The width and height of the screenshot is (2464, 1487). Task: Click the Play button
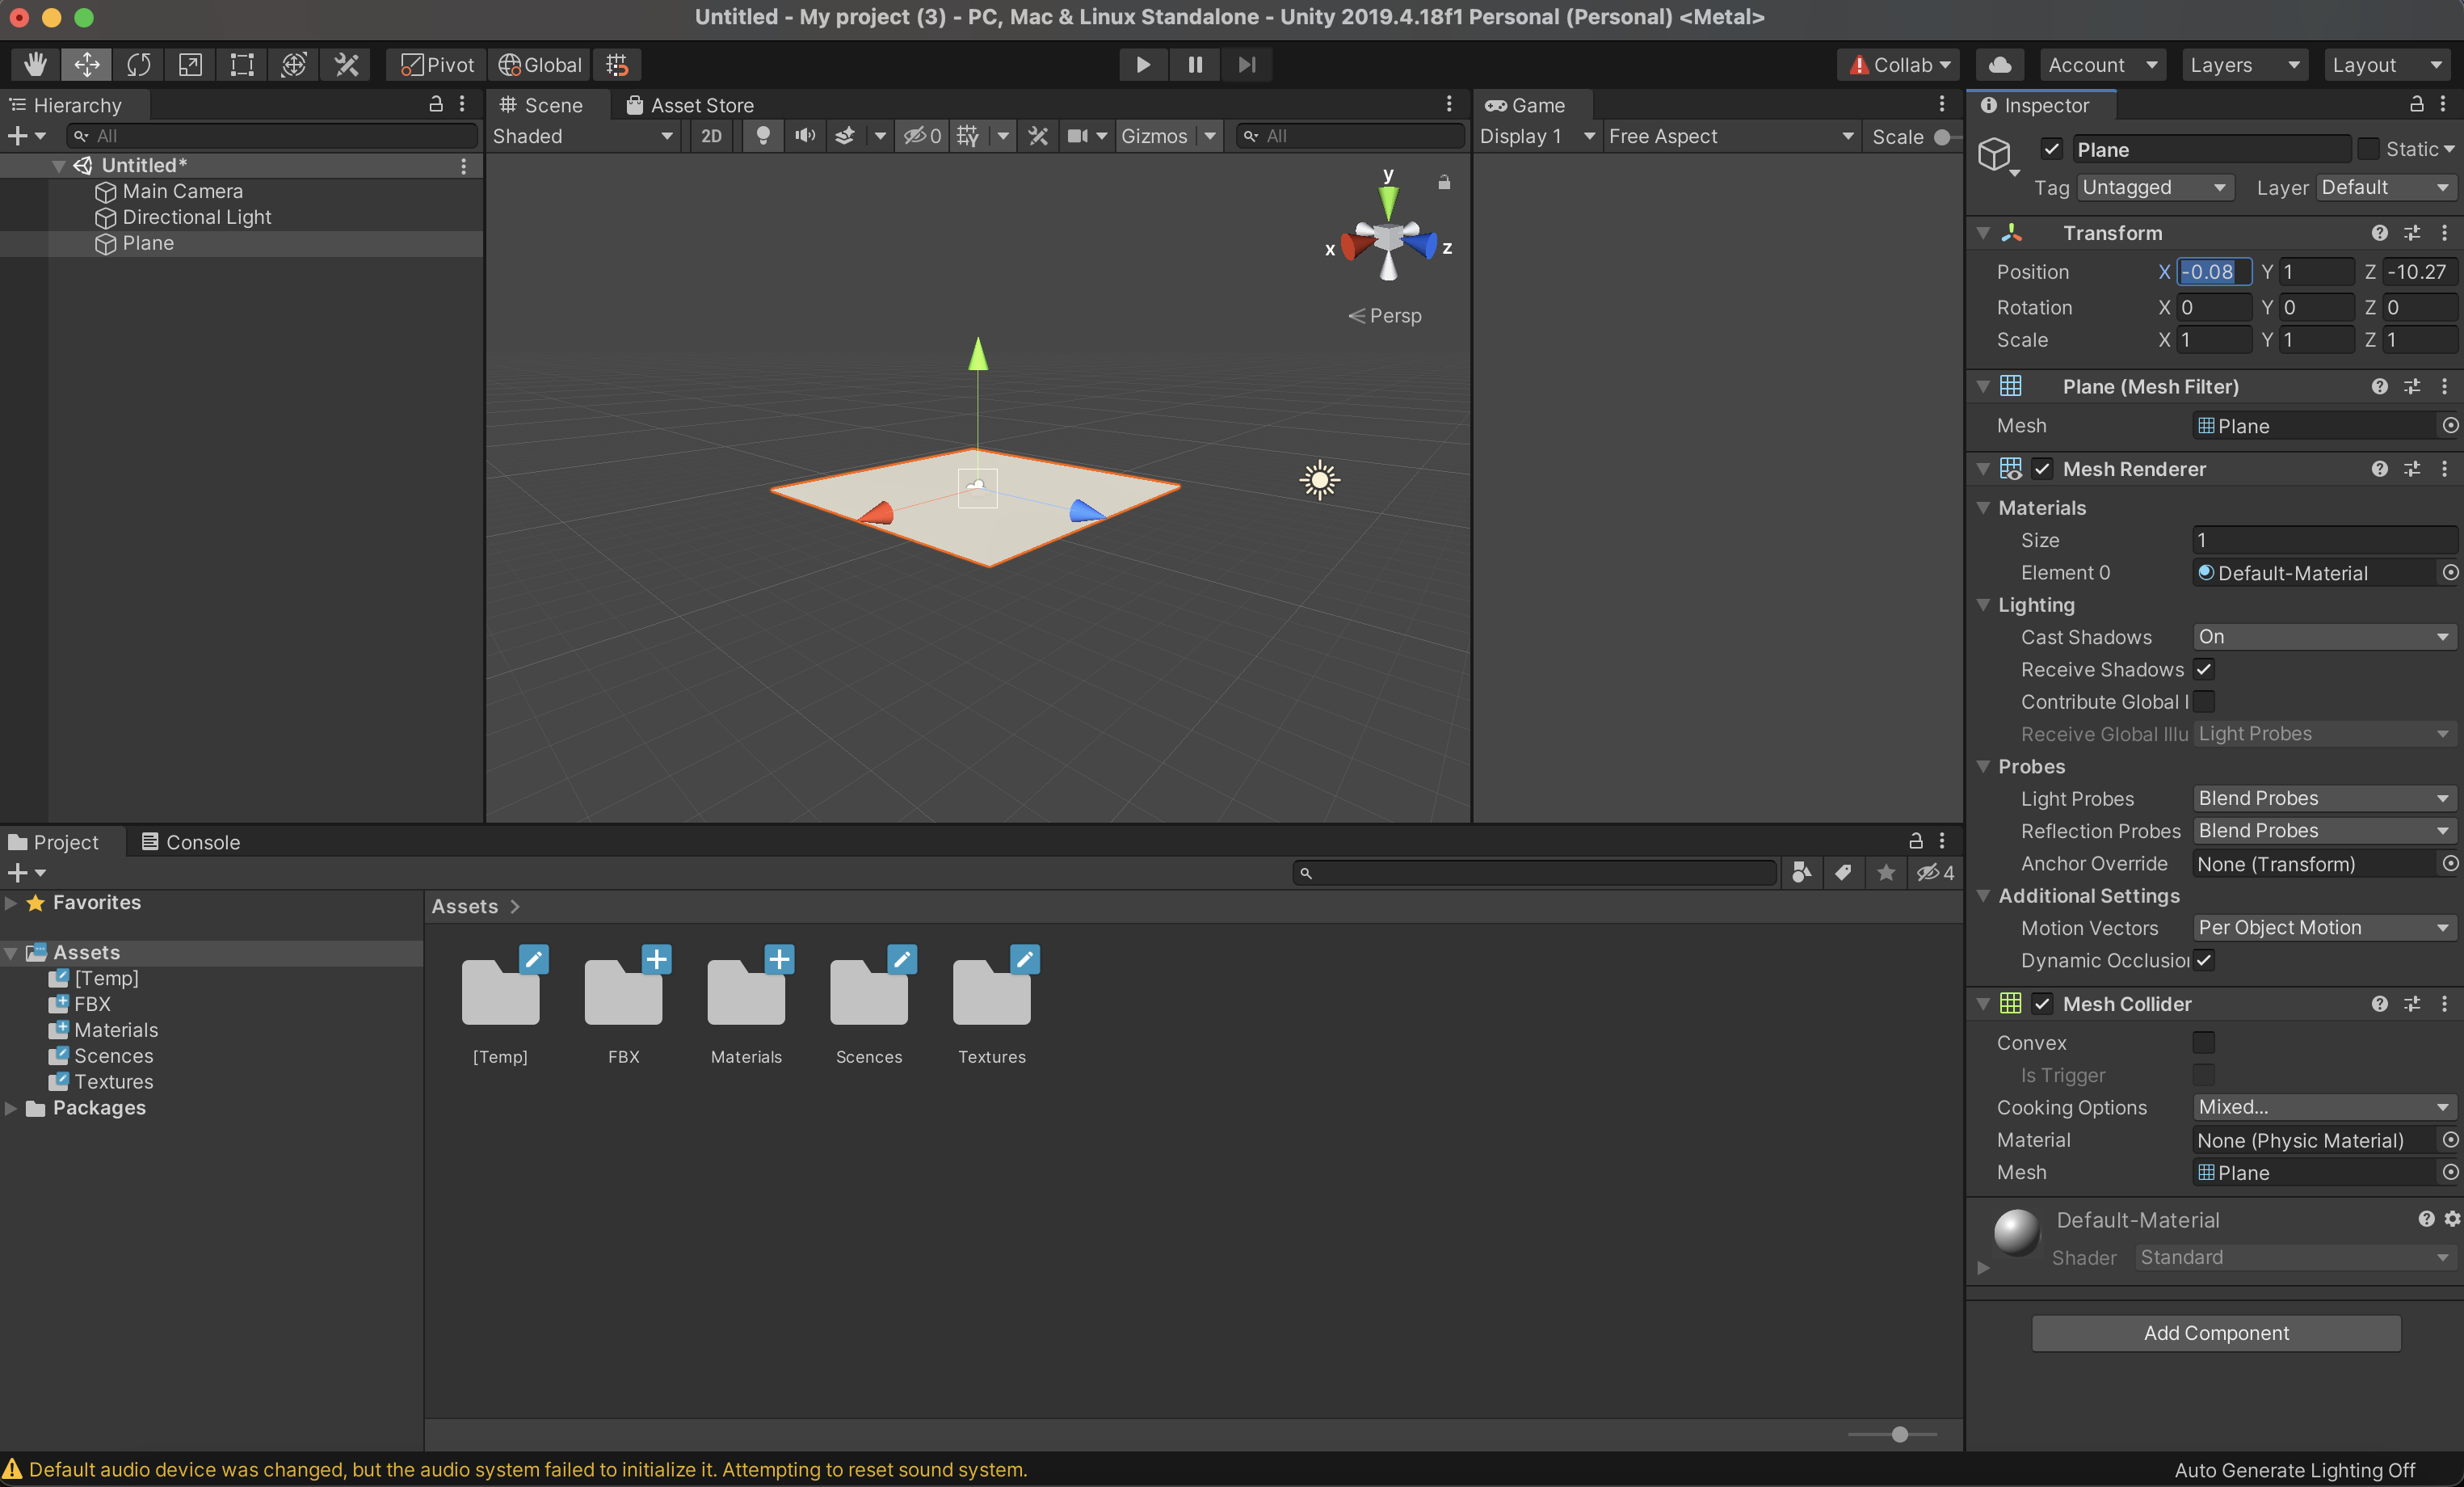pyautogui.click(x=1142, y=65)
